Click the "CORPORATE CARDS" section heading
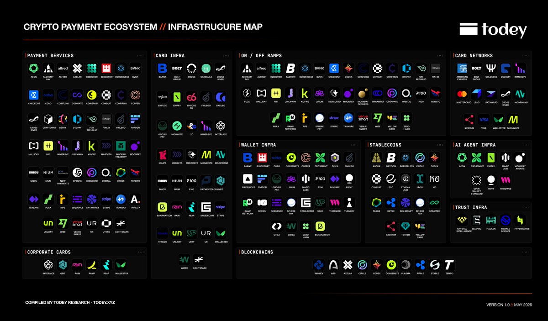The width and height of the screenshot is (548, 321). pos(49,252)
